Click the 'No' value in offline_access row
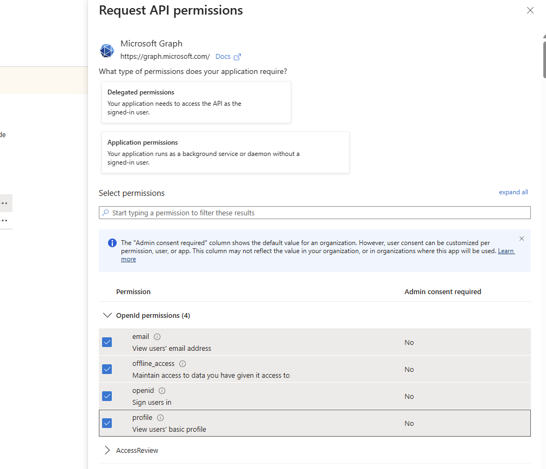The image size is (546, 469). (409, 370)
